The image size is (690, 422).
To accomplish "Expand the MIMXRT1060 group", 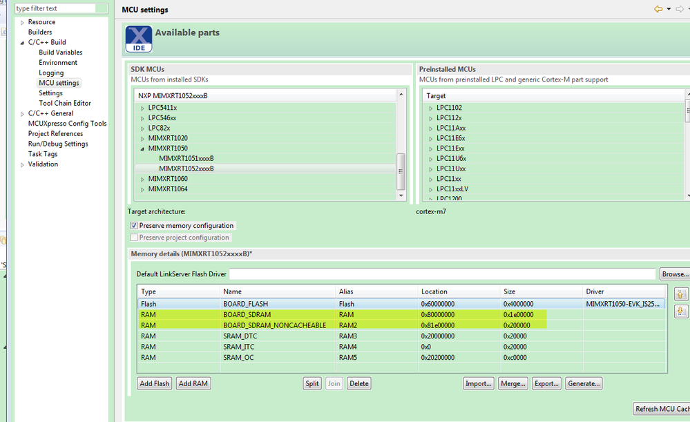I will pyautogui.click(x=142, y=180).
